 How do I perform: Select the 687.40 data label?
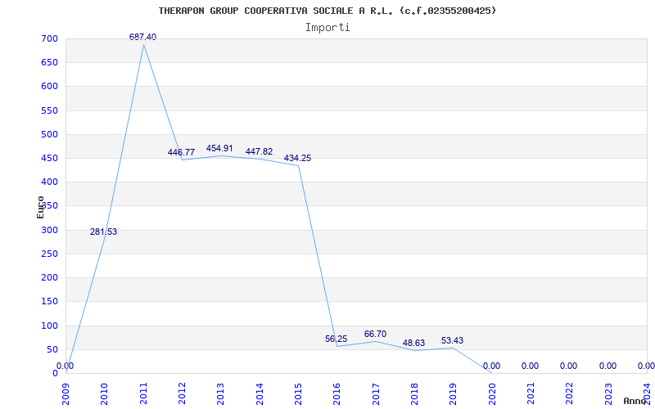142,37
